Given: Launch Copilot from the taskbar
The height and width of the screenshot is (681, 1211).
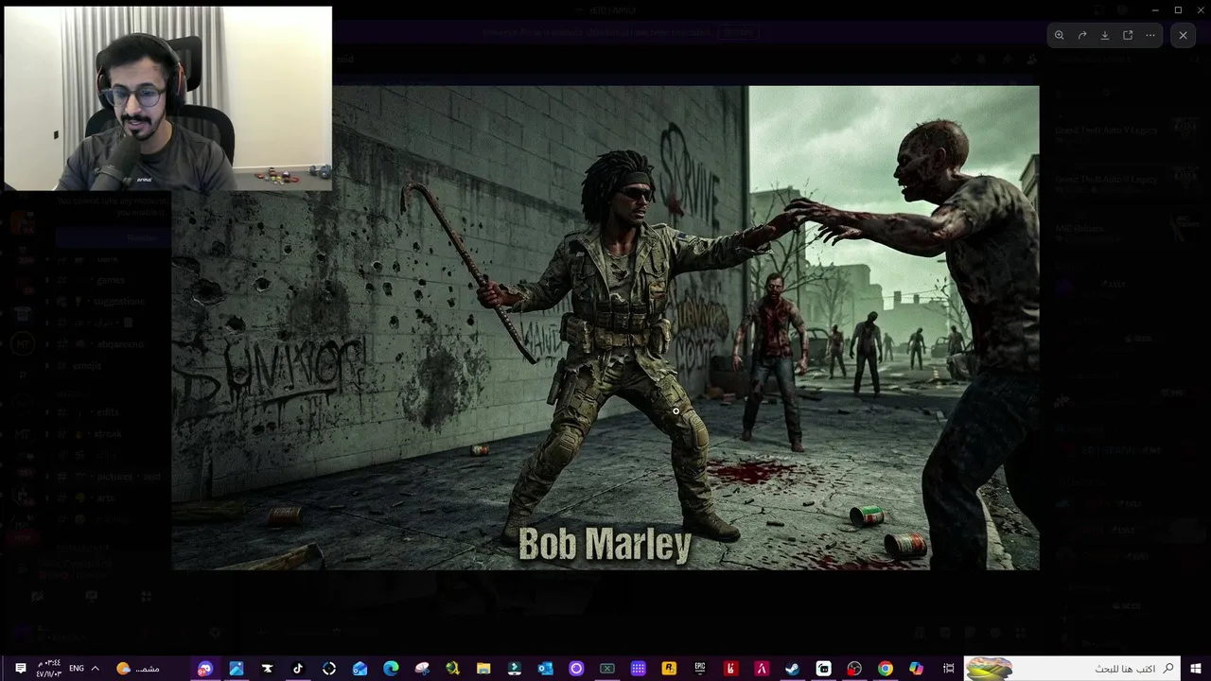Looking at the screenshot, I should (x=916, y=669).
